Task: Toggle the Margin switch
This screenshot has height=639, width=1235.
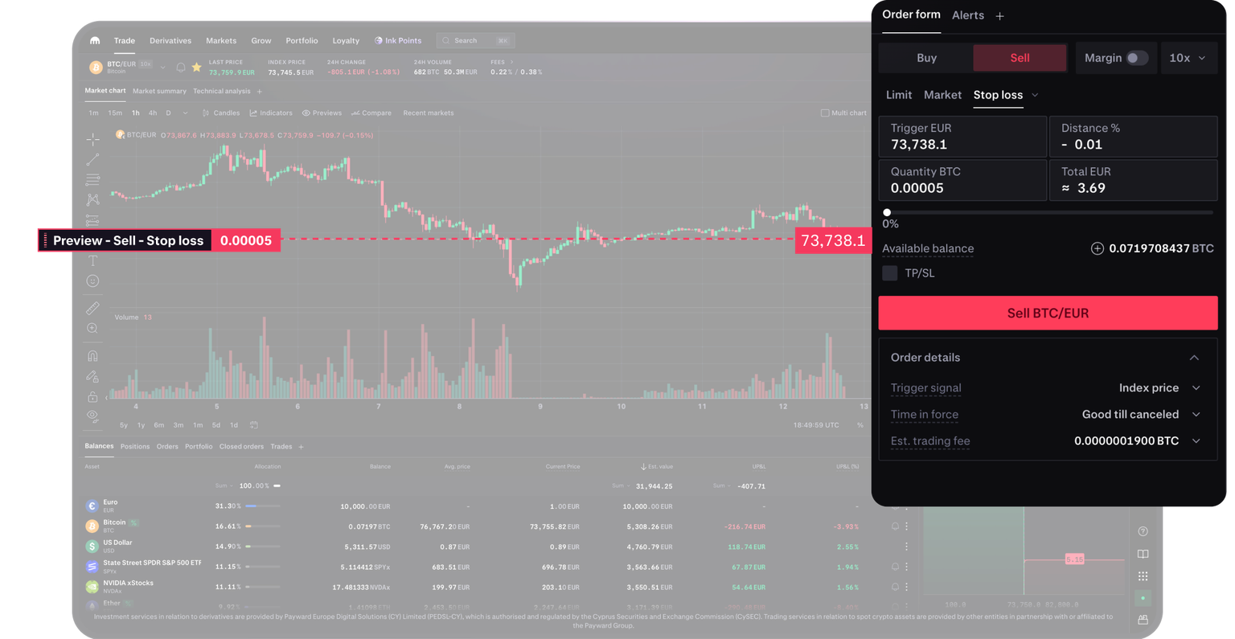Action: click(x=1137, y=58)
